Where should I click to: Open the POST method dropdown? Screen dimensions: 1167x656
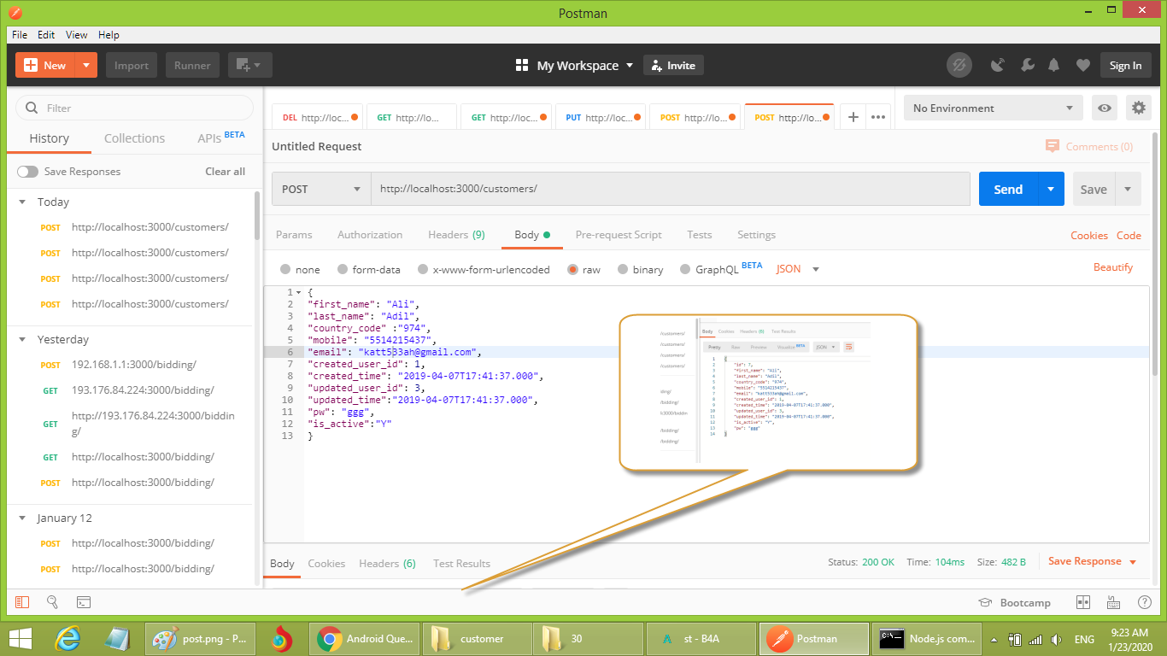coord(321,189)
